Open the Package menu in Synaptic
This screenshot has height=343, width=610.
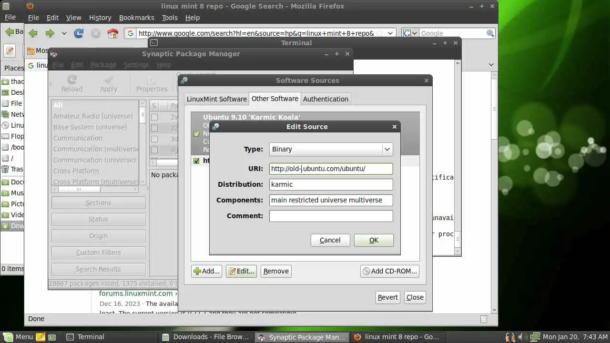click(103, 65)
